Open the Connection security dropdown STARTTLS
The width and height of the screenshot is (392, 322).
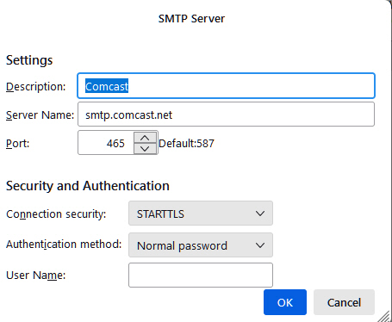click(x=201, y=214)
